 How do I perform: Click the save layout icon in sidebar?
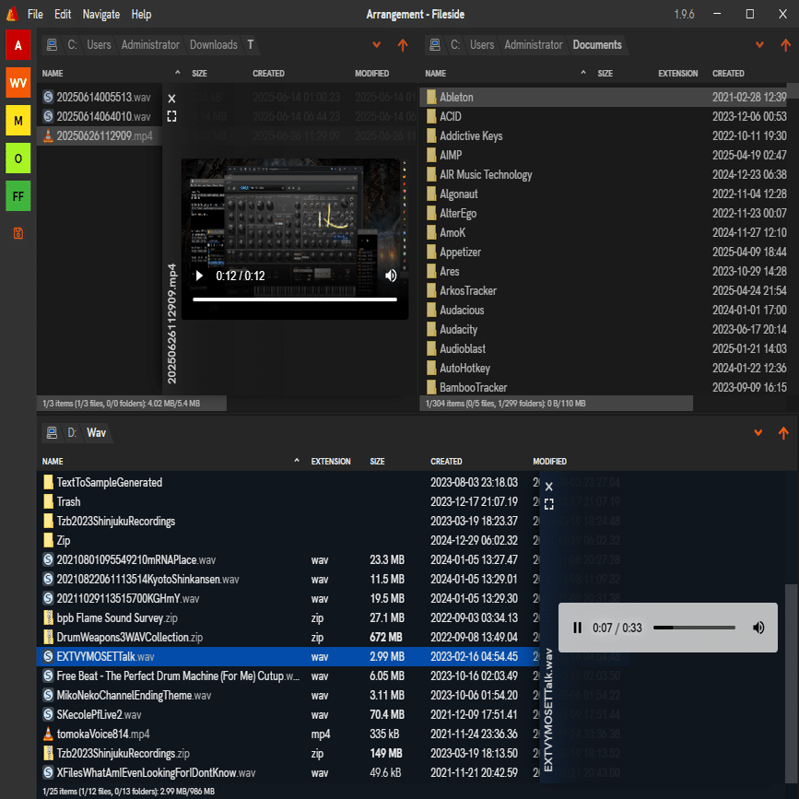pos(18,233)
